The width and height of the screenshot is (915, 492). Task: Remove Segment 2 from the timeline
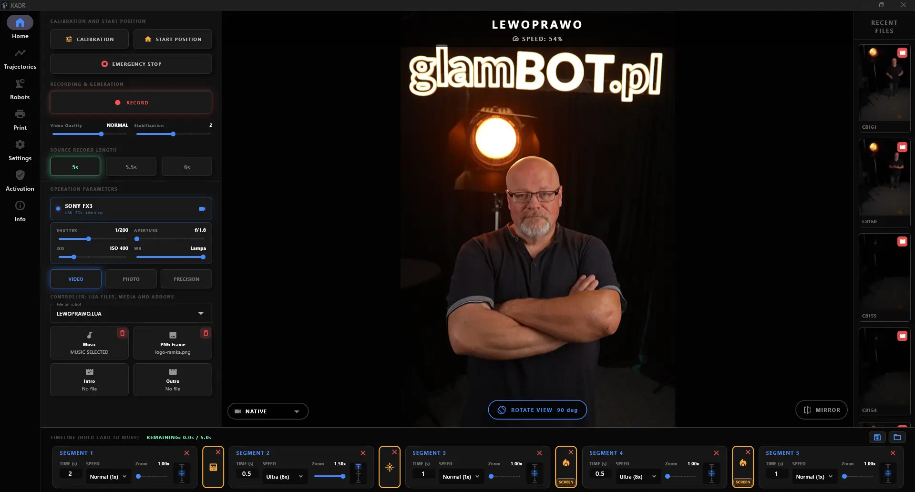pos(363,453)
